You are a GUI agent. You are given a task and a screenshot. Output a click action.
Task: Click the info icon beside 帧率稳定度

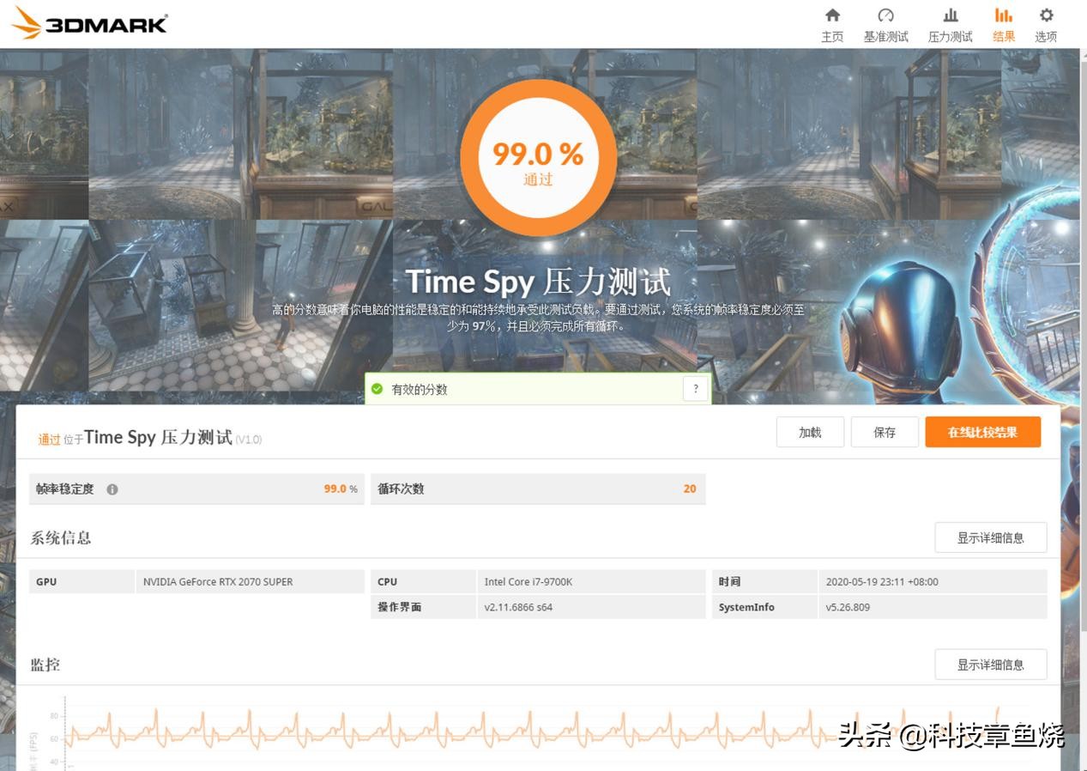click(111, 489)
